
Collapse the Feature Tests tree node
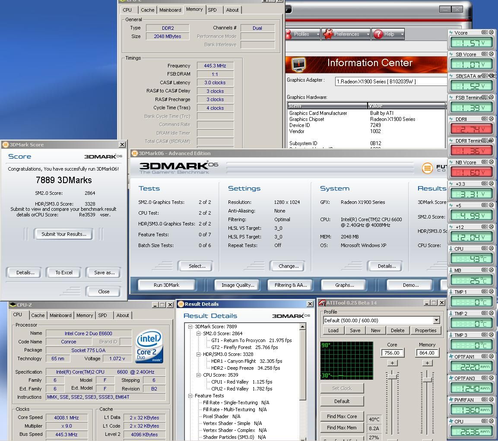[190, 396]
